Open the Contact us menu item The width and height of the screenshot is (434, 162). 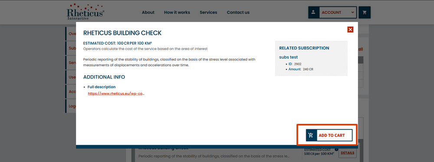[x=238, y=13]
